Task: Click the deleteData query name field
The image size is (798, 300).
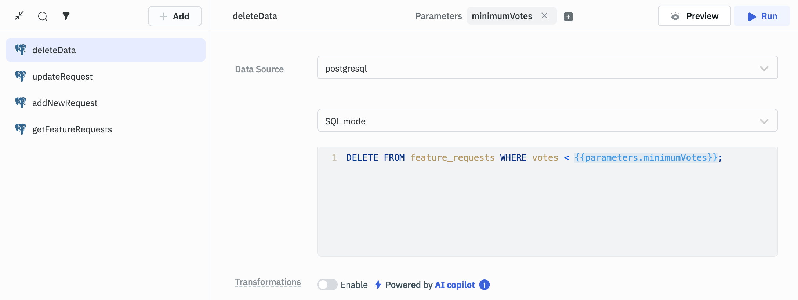Action: (255, 16)
